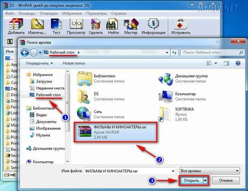Viewport: 248px width, 191px height.
Task: Click the Forward arrow in the dialog
Action: point(34,53)
